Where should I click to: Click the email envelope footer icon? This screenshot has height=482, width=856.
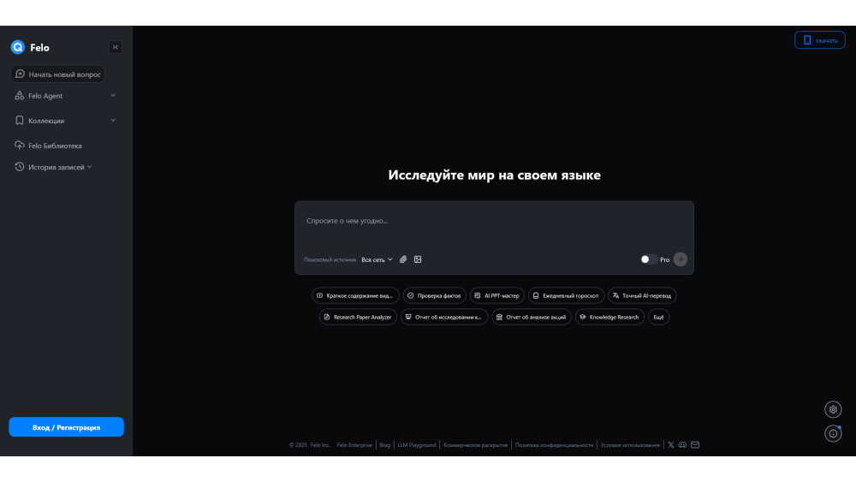(695, 445)
